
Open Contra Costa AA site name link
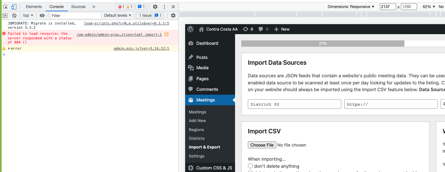(222, 29)
